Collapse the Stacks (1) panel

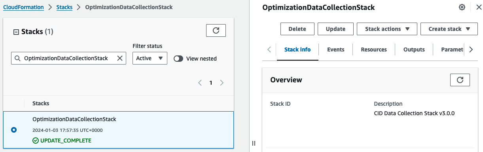coord(16,32)
